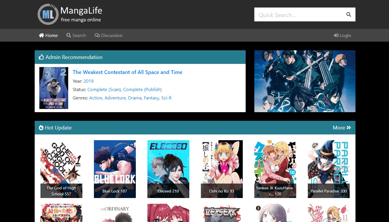
Task: Click the Eleceed 210 caption
Action: click(168, 191)
